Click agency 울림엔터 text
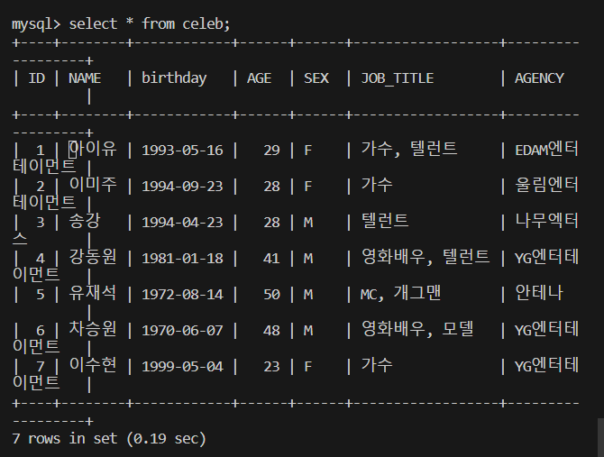The width and height of the screenshot is (604, 457). [x=546, y=185]
